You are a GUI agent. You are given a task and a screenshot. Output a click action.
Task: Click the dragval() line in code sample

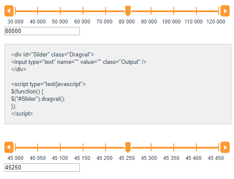pos(38,99)
